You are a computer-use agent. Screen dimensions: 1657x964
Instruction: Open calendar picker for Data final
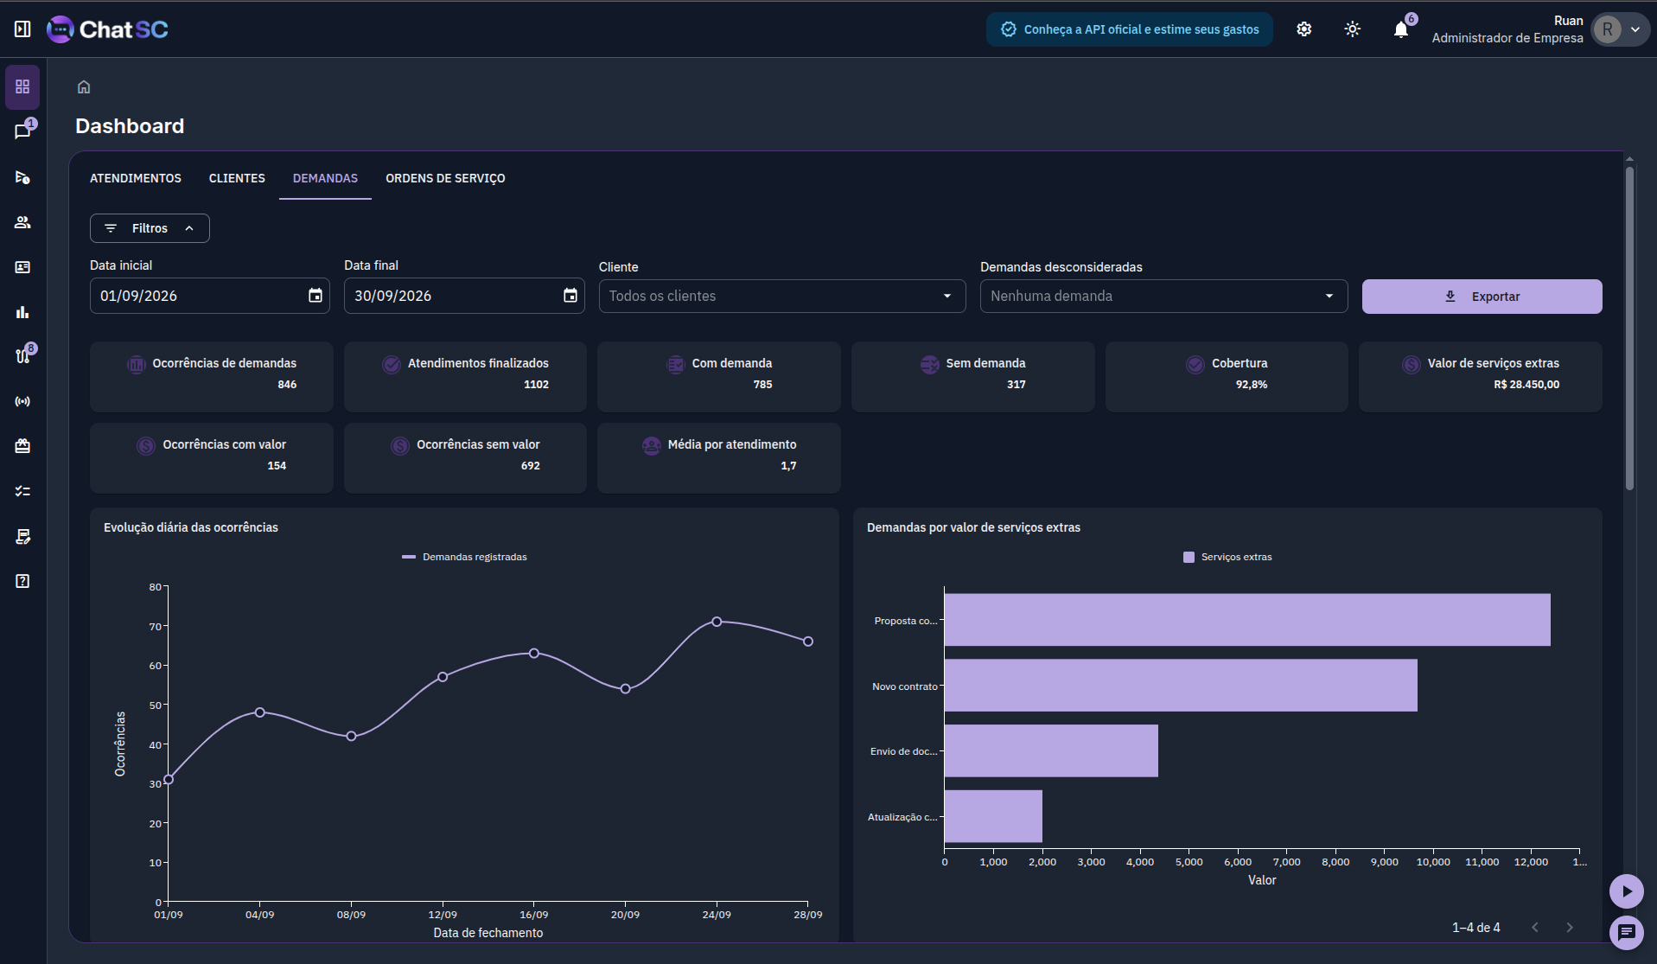click(x=570, y=296)
